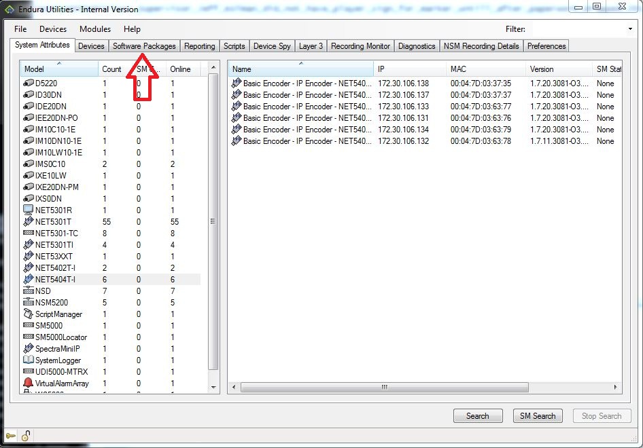643x448 pixels.
Task: Open the Modules menu
Action: click(94, 29)
